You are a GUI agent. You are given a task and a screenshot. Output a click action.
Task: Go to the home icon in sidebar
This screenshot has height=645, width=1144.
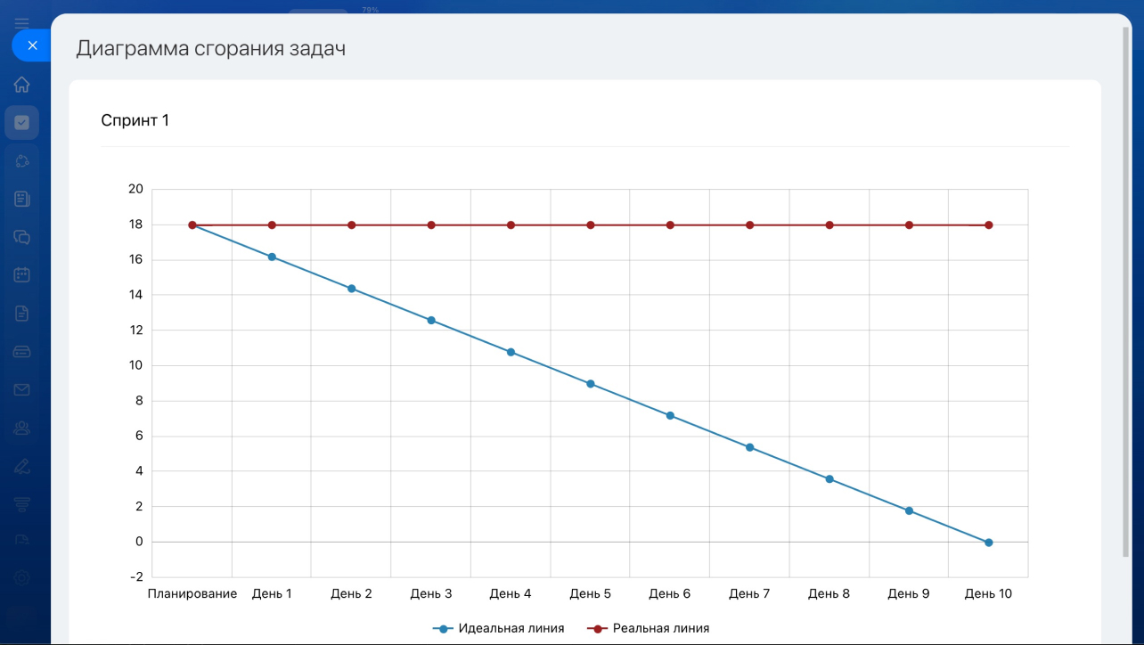[22, 85]
